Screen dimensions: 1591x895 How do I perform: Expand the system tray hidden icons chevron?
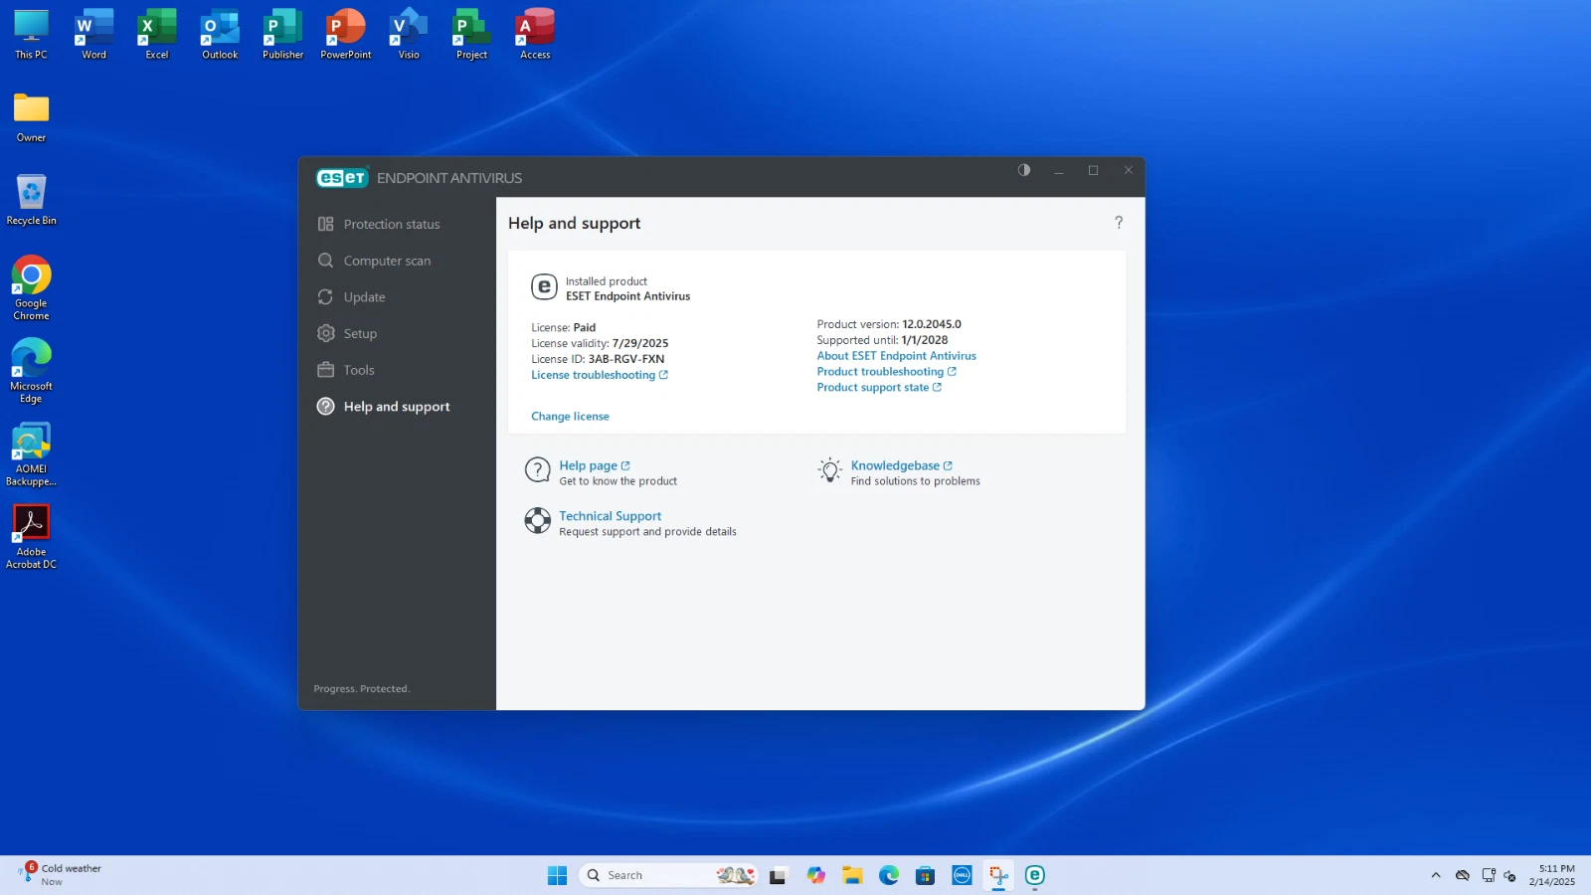pos(1436,875)
